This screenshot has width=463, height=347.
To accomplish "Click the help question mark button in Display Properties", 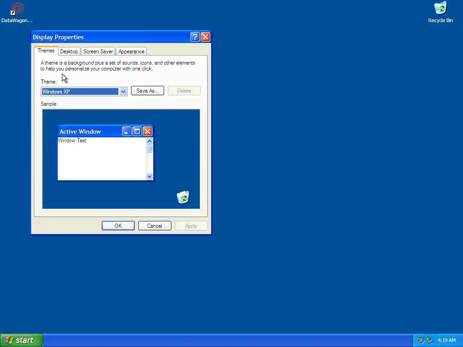I will (195, 37).
